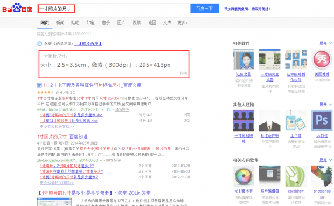Click the Ps教程 Photoshop icon
The width and height of the screenshot is (334, 206).
(322, 120)
